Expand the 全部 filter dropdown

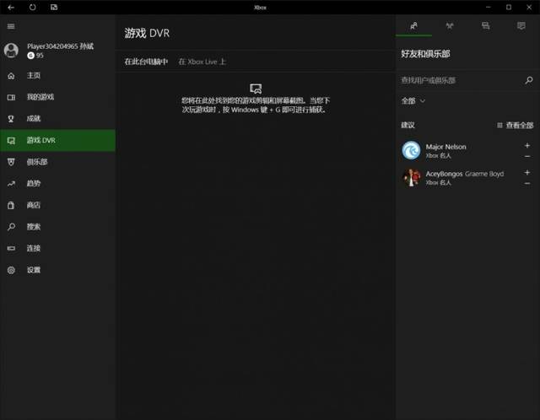point(413,101)
